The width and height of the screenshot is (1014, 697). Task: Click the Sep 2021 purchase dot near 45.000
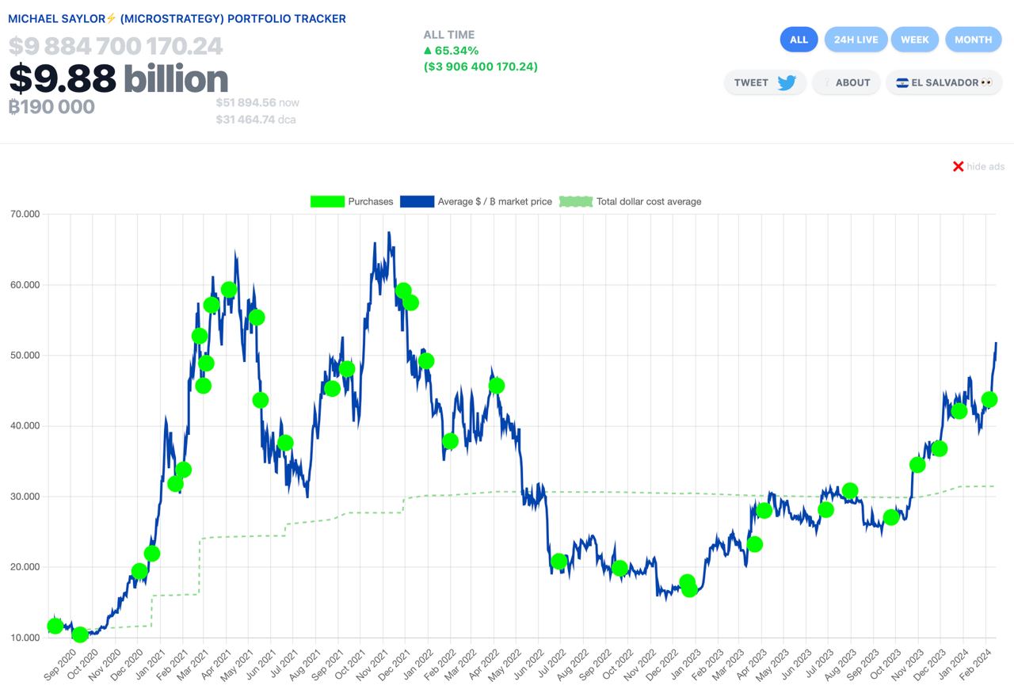pyautogui.click(x=332, y=389)
